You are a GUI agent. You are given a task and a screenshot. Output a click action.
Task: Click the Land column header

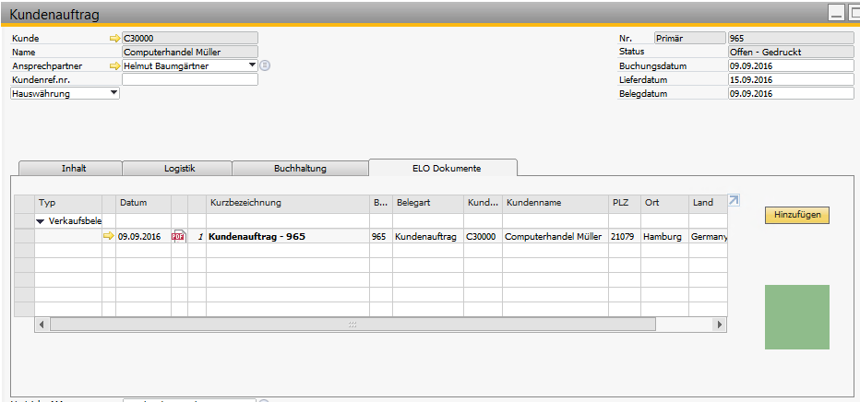point(708,203)
